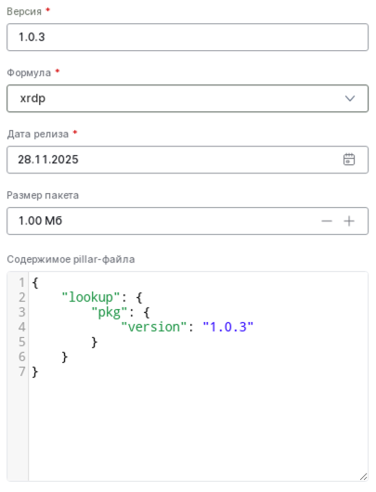
Task: Click the "pkg" key in editor
Action: [110, 312]
